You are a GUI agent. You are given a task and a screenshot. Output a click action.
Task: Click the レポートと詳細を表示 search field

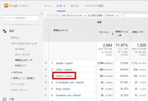20,18
